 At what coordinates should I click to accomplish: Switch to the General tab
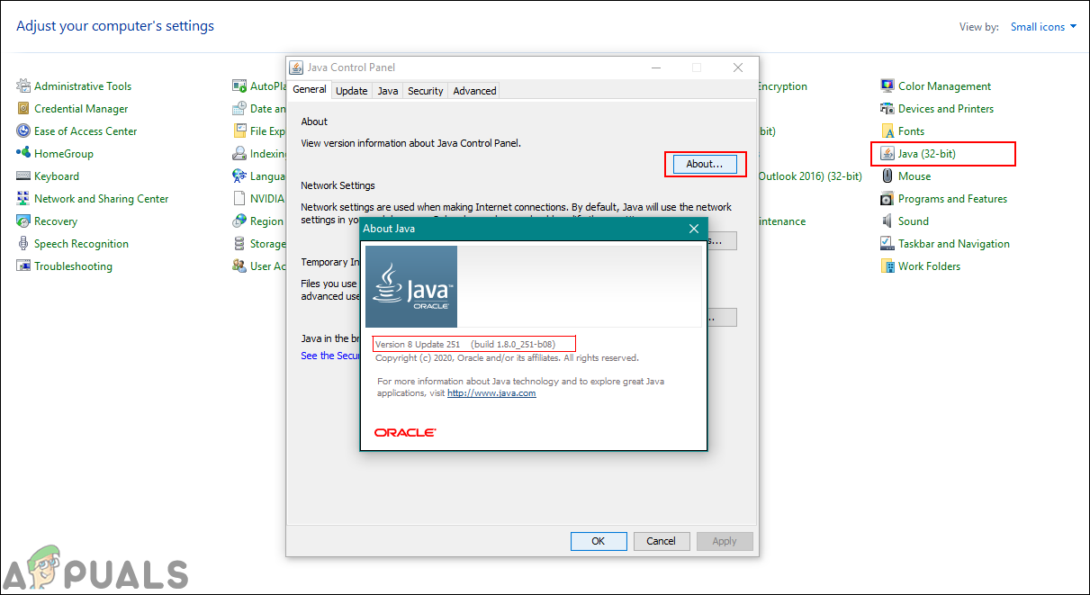pos(310,90)
